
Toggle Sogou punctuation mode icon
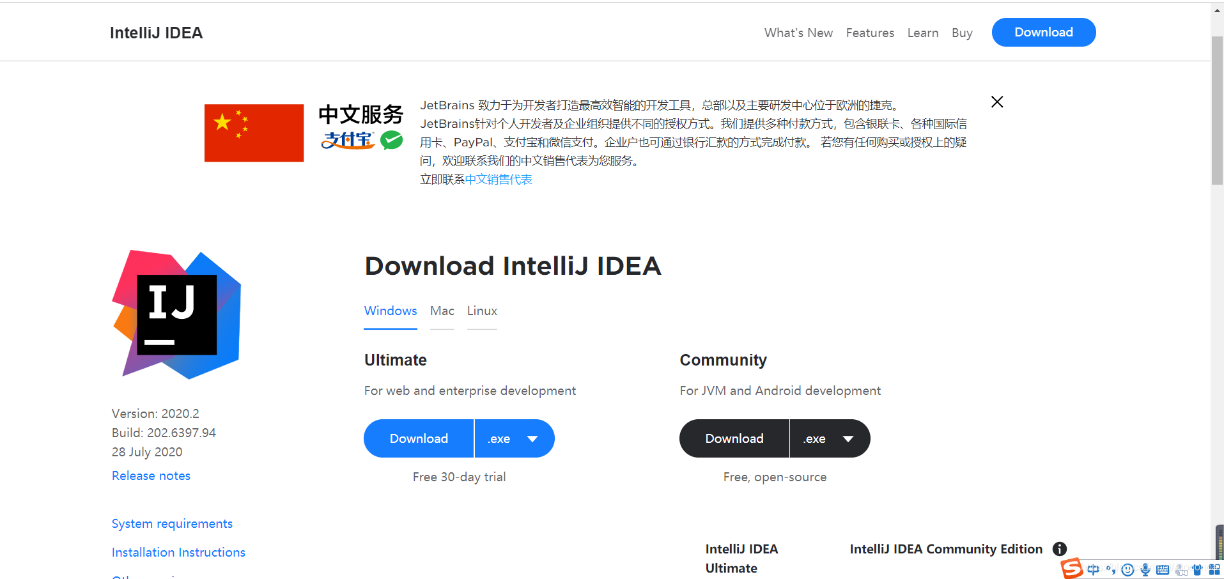pyautogui.click(x=1111, y=569)
